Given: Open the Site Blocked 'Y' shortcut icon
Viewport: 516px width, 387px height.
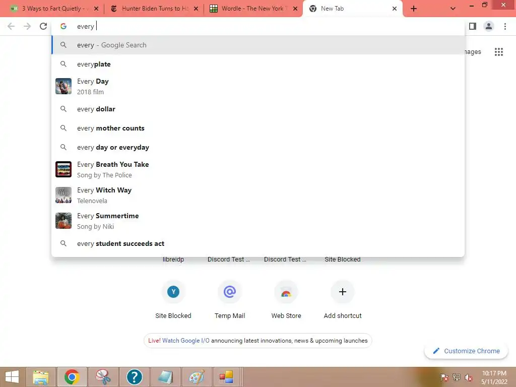Looking at the screenshot, I should pos(173,292).
